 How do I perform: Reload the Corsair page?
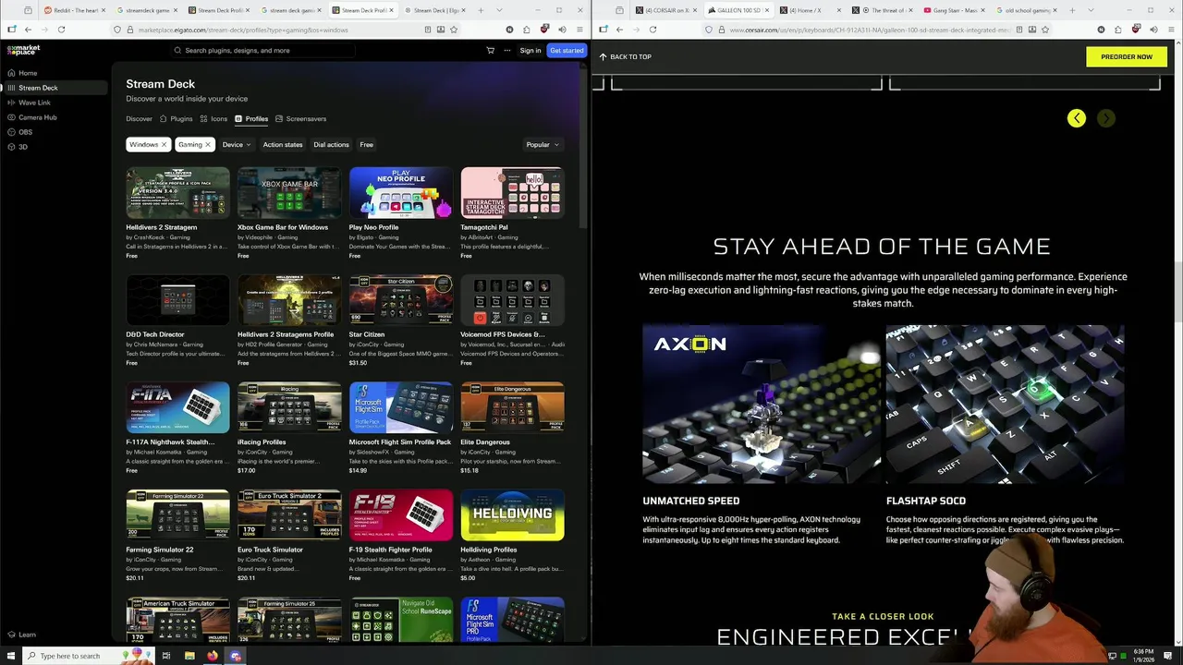tap(652, 30)
